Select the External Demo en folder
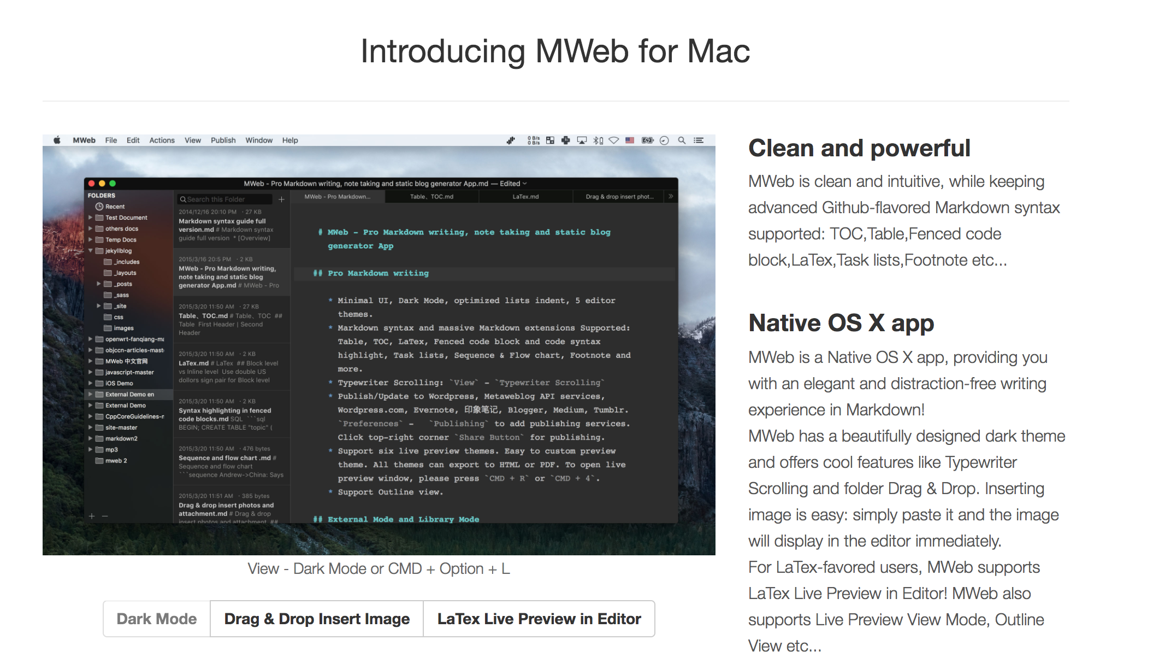1159x669 pixels. point(129,394)
